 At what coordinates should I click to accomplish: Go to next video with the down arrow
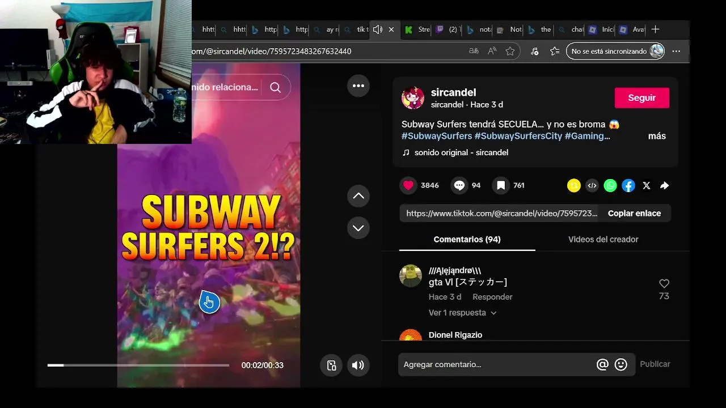click(358, 228)
